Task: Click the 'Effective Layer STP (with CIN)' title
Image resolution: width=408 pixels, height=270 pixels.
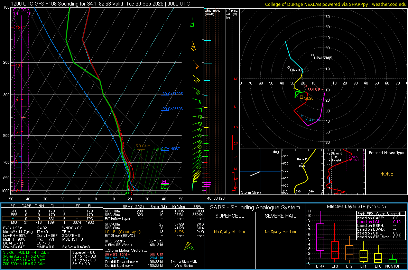Action: click(x=356, y=207)
